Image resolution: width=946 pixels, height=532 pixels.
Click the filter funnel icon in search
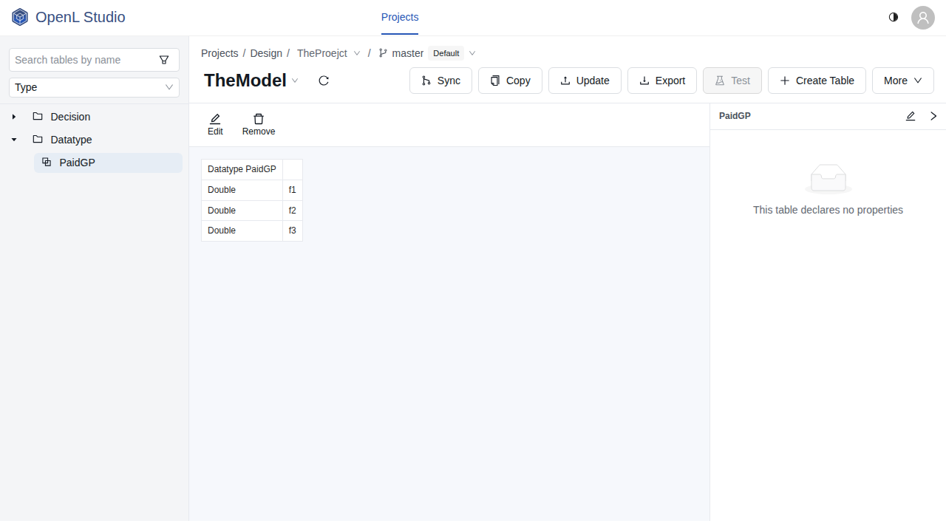(x=164, y=60)
